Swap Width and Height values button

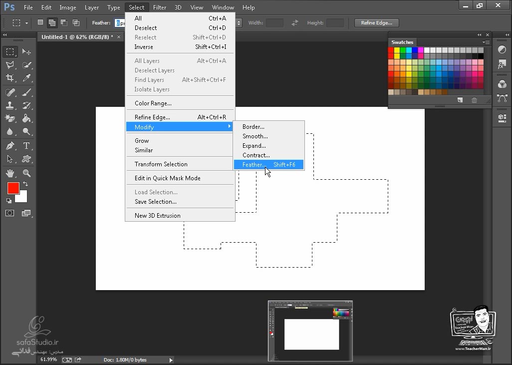click(295, 23)
